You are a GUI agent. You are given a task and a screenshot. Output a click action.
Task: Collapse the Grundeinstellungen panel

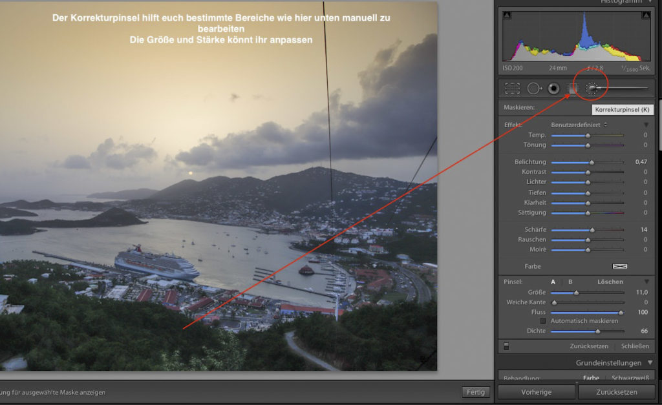(650, 363)
